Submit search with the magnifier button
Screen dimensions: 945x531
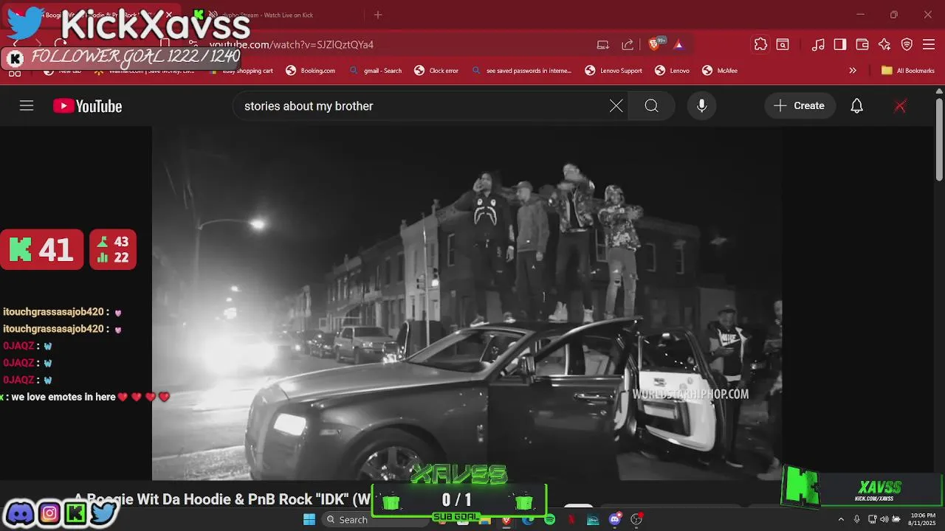[651, 105]
